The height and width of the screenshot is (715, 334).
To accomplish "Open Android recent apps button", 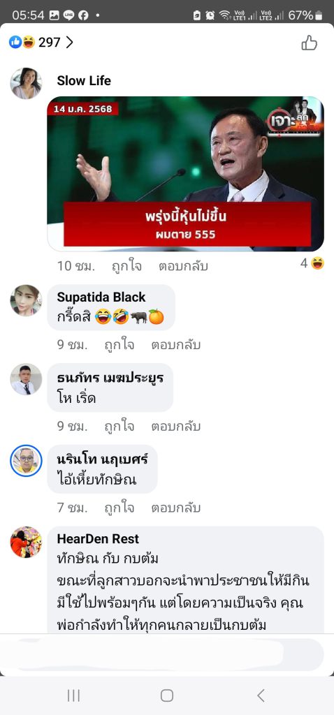I will (73, 695).
